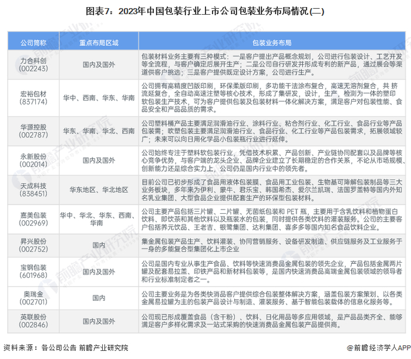The height and width of the screenshot is (359, 411).
Task: Select region cell in 英联股份 row
Action: click(x=99, y=321)
